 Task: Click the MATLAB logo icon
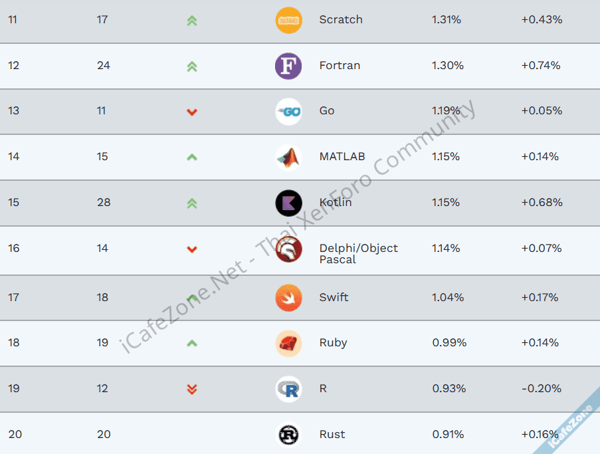pyautogui.click(x=288, y=157)
